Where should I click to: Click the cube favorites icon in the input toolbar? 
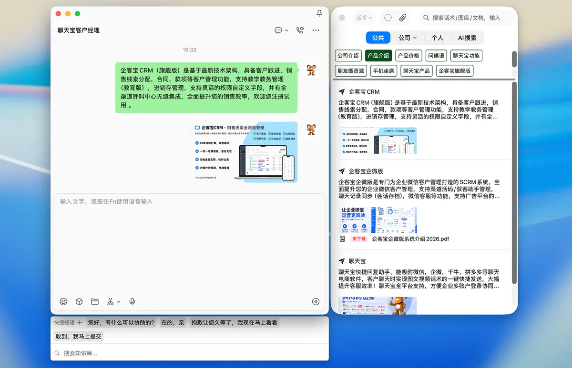point(80,301)
